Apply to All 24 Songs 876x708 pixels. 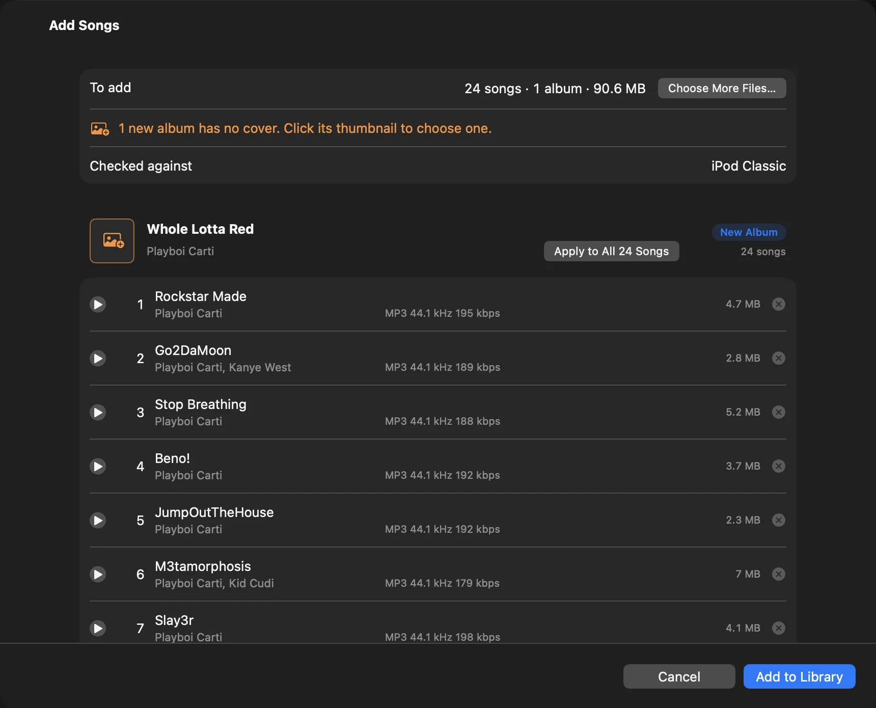click(x=611, y=251)
